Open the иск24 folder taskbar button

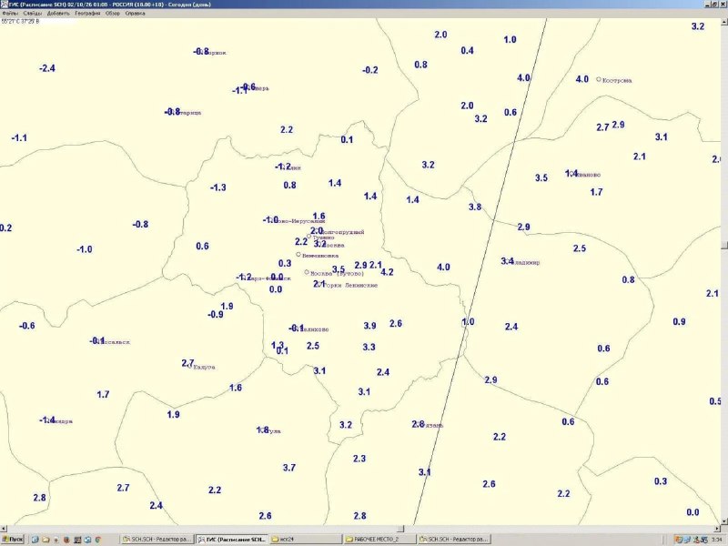click(305, 540)
